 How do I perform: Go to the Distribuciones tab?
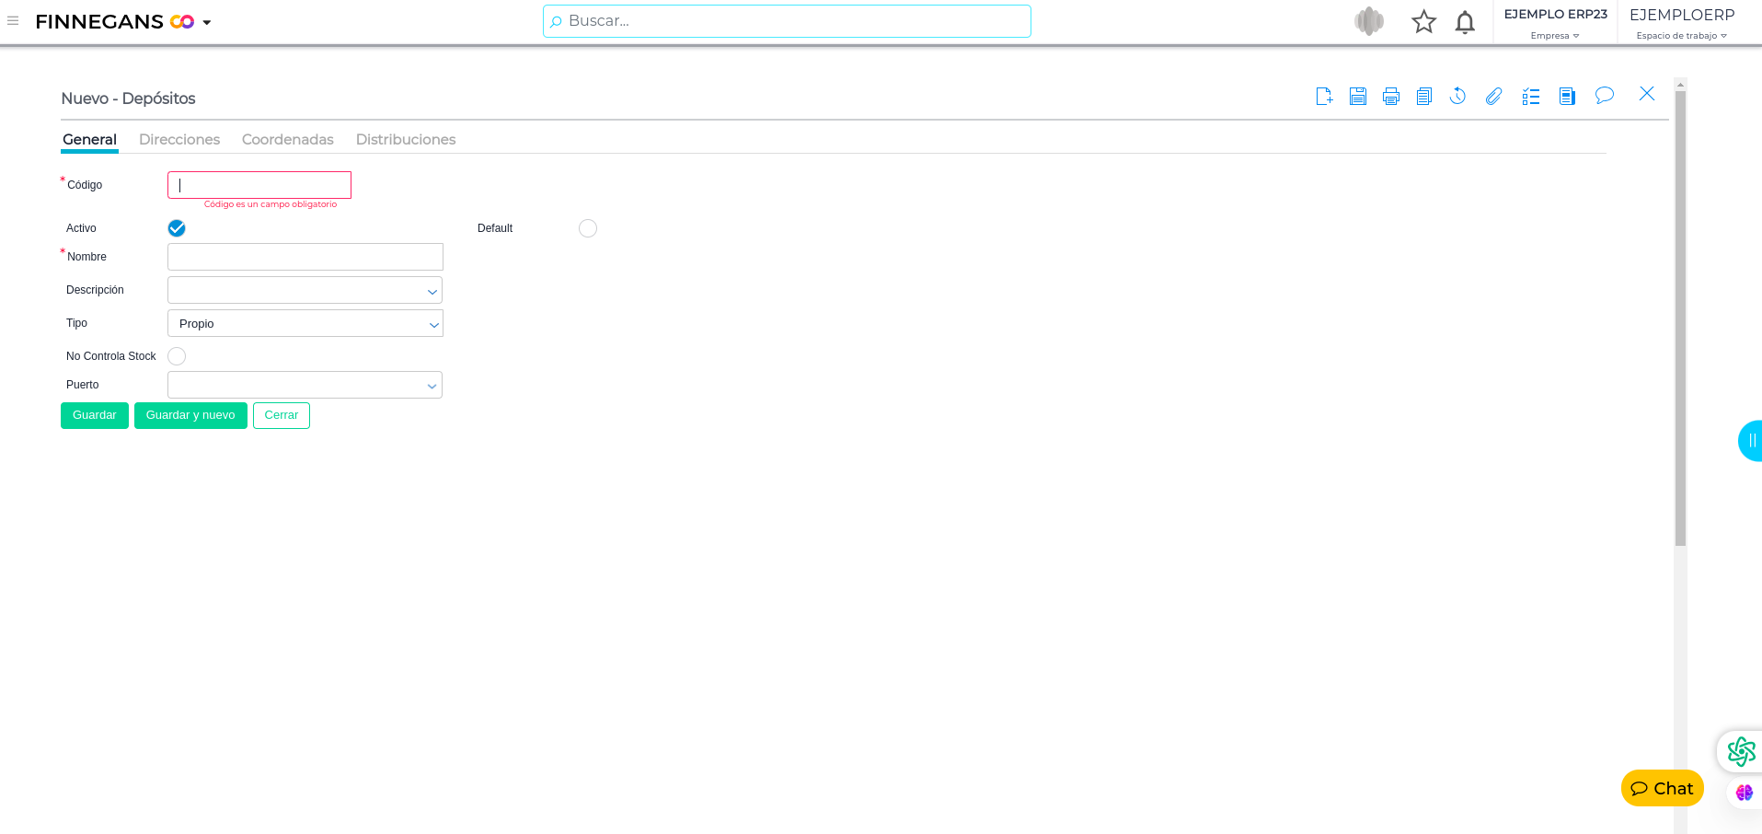point(406,140)
